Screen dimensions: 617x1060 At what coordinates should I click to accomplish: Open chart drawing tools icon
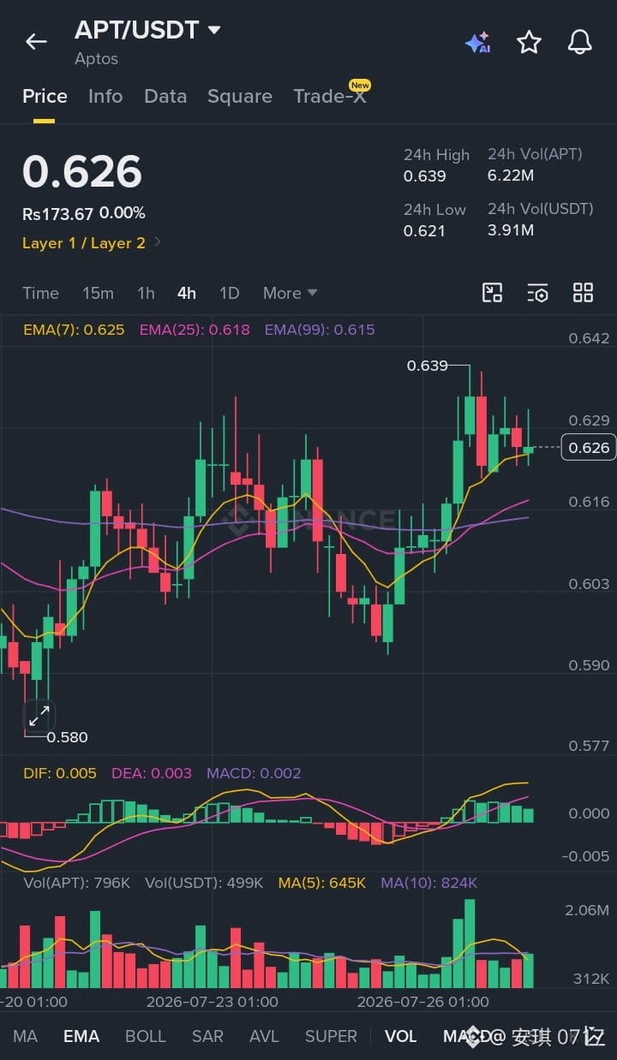point(493,293)
